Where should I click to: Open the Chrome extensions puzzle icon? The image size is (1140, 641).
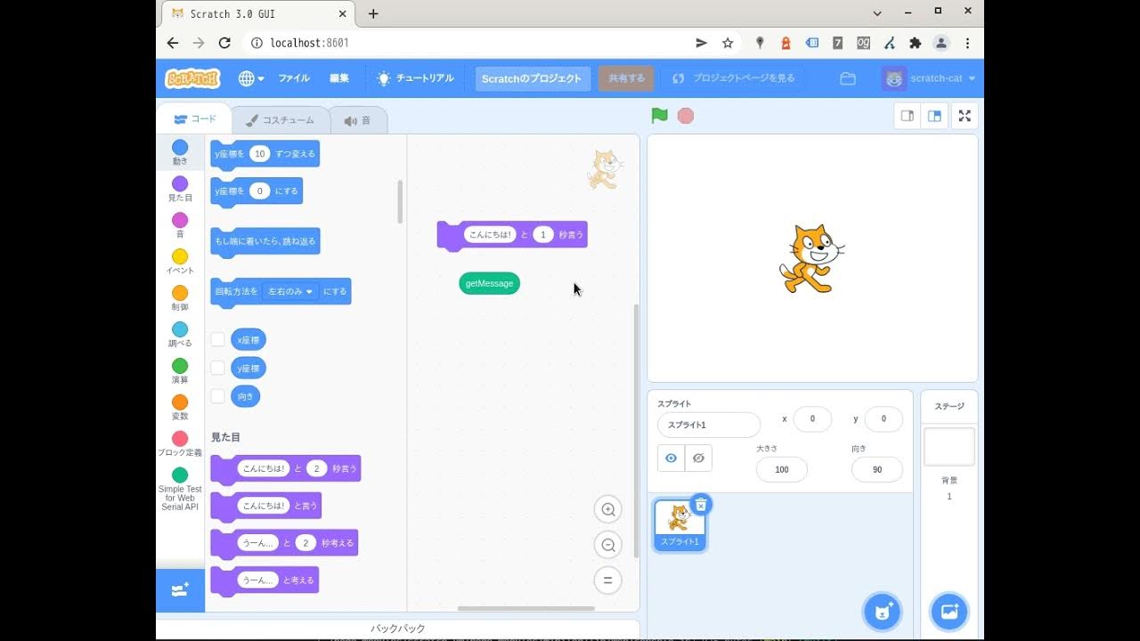tap(915, 43)
